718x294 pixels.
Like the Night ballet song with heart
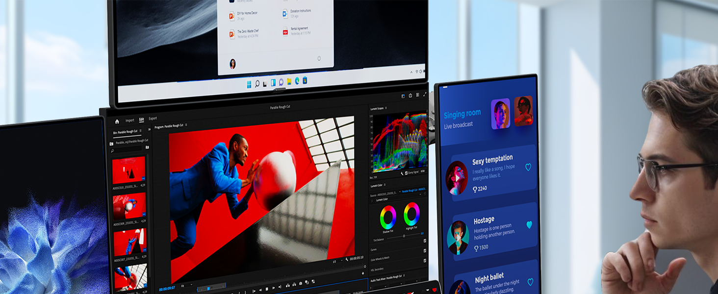pos(530,282)
